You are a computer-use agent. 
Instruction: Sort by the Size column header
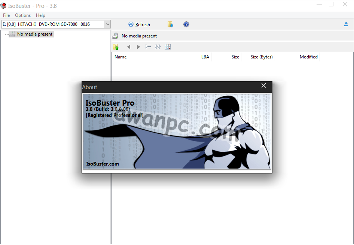pos(226,57)
